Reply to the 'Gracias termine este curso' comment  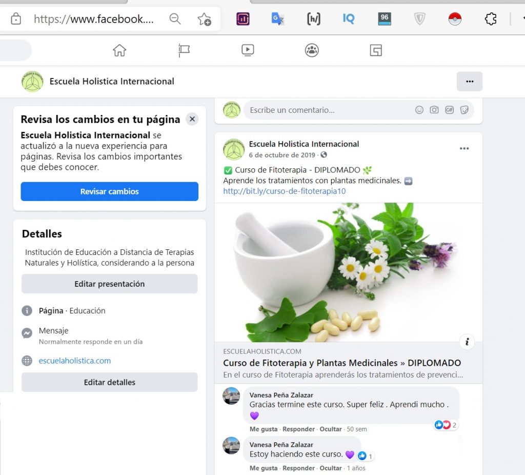tap(299, 429)
